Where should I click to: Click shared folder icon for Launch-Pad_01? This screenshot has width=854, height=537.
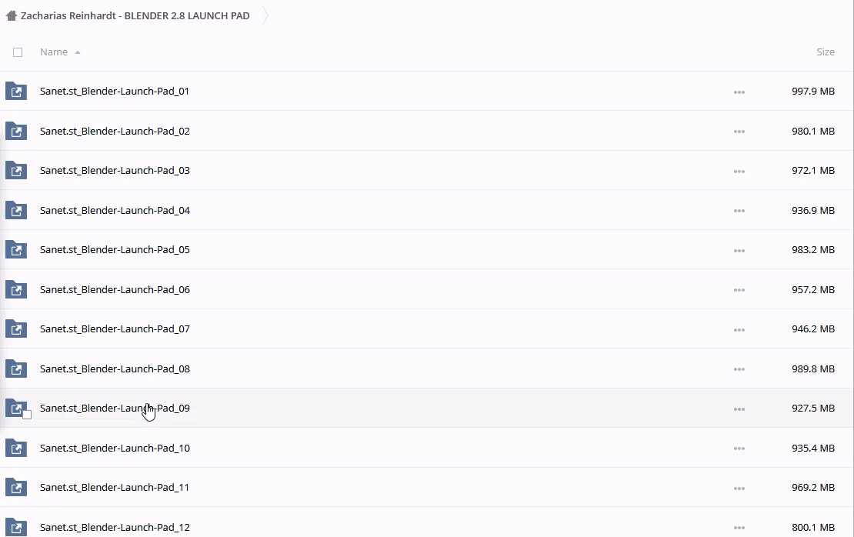click(x=16, y=91)
